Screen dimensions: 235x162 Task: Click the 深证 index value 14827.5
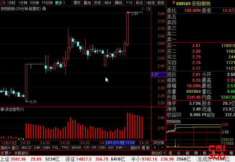pyautogui.click(x=84, y=159)
